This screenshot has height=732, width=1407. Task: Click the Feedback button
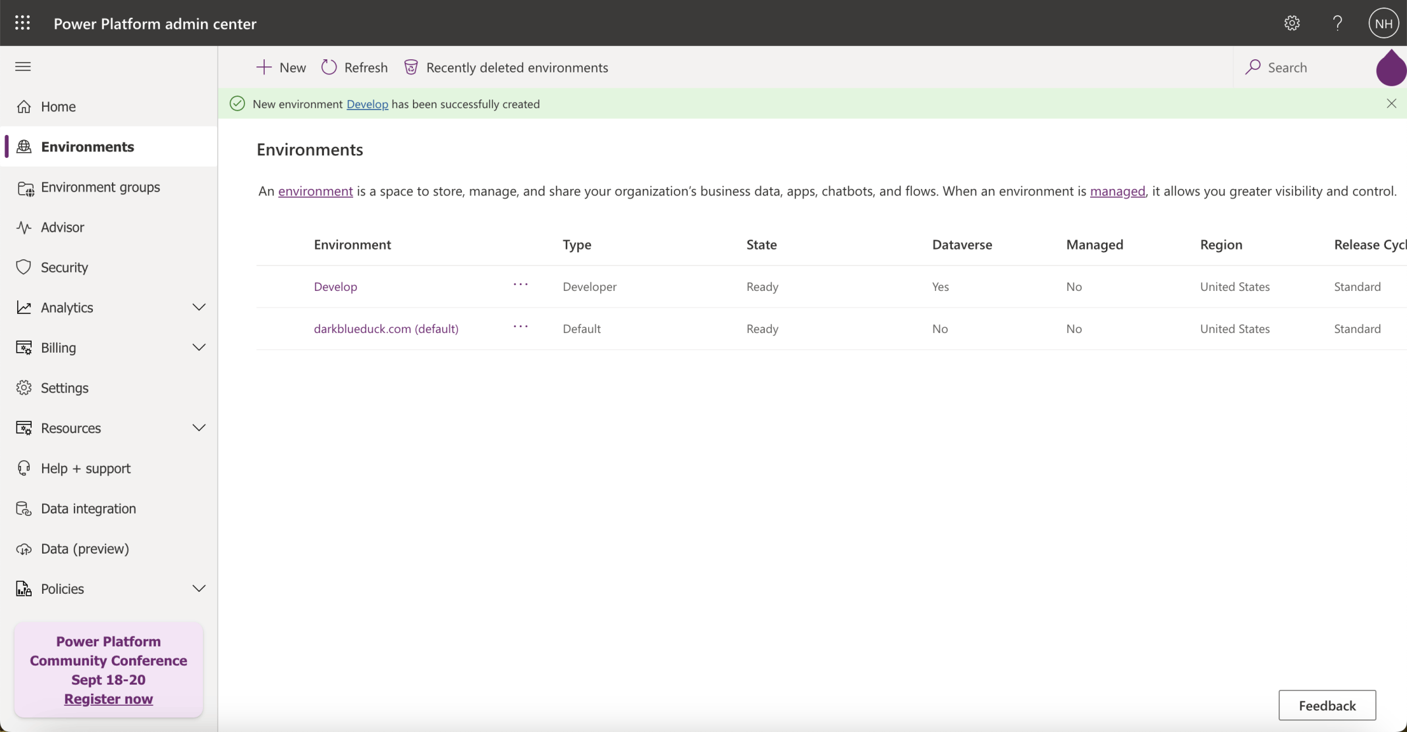[x=1327, y=705]
